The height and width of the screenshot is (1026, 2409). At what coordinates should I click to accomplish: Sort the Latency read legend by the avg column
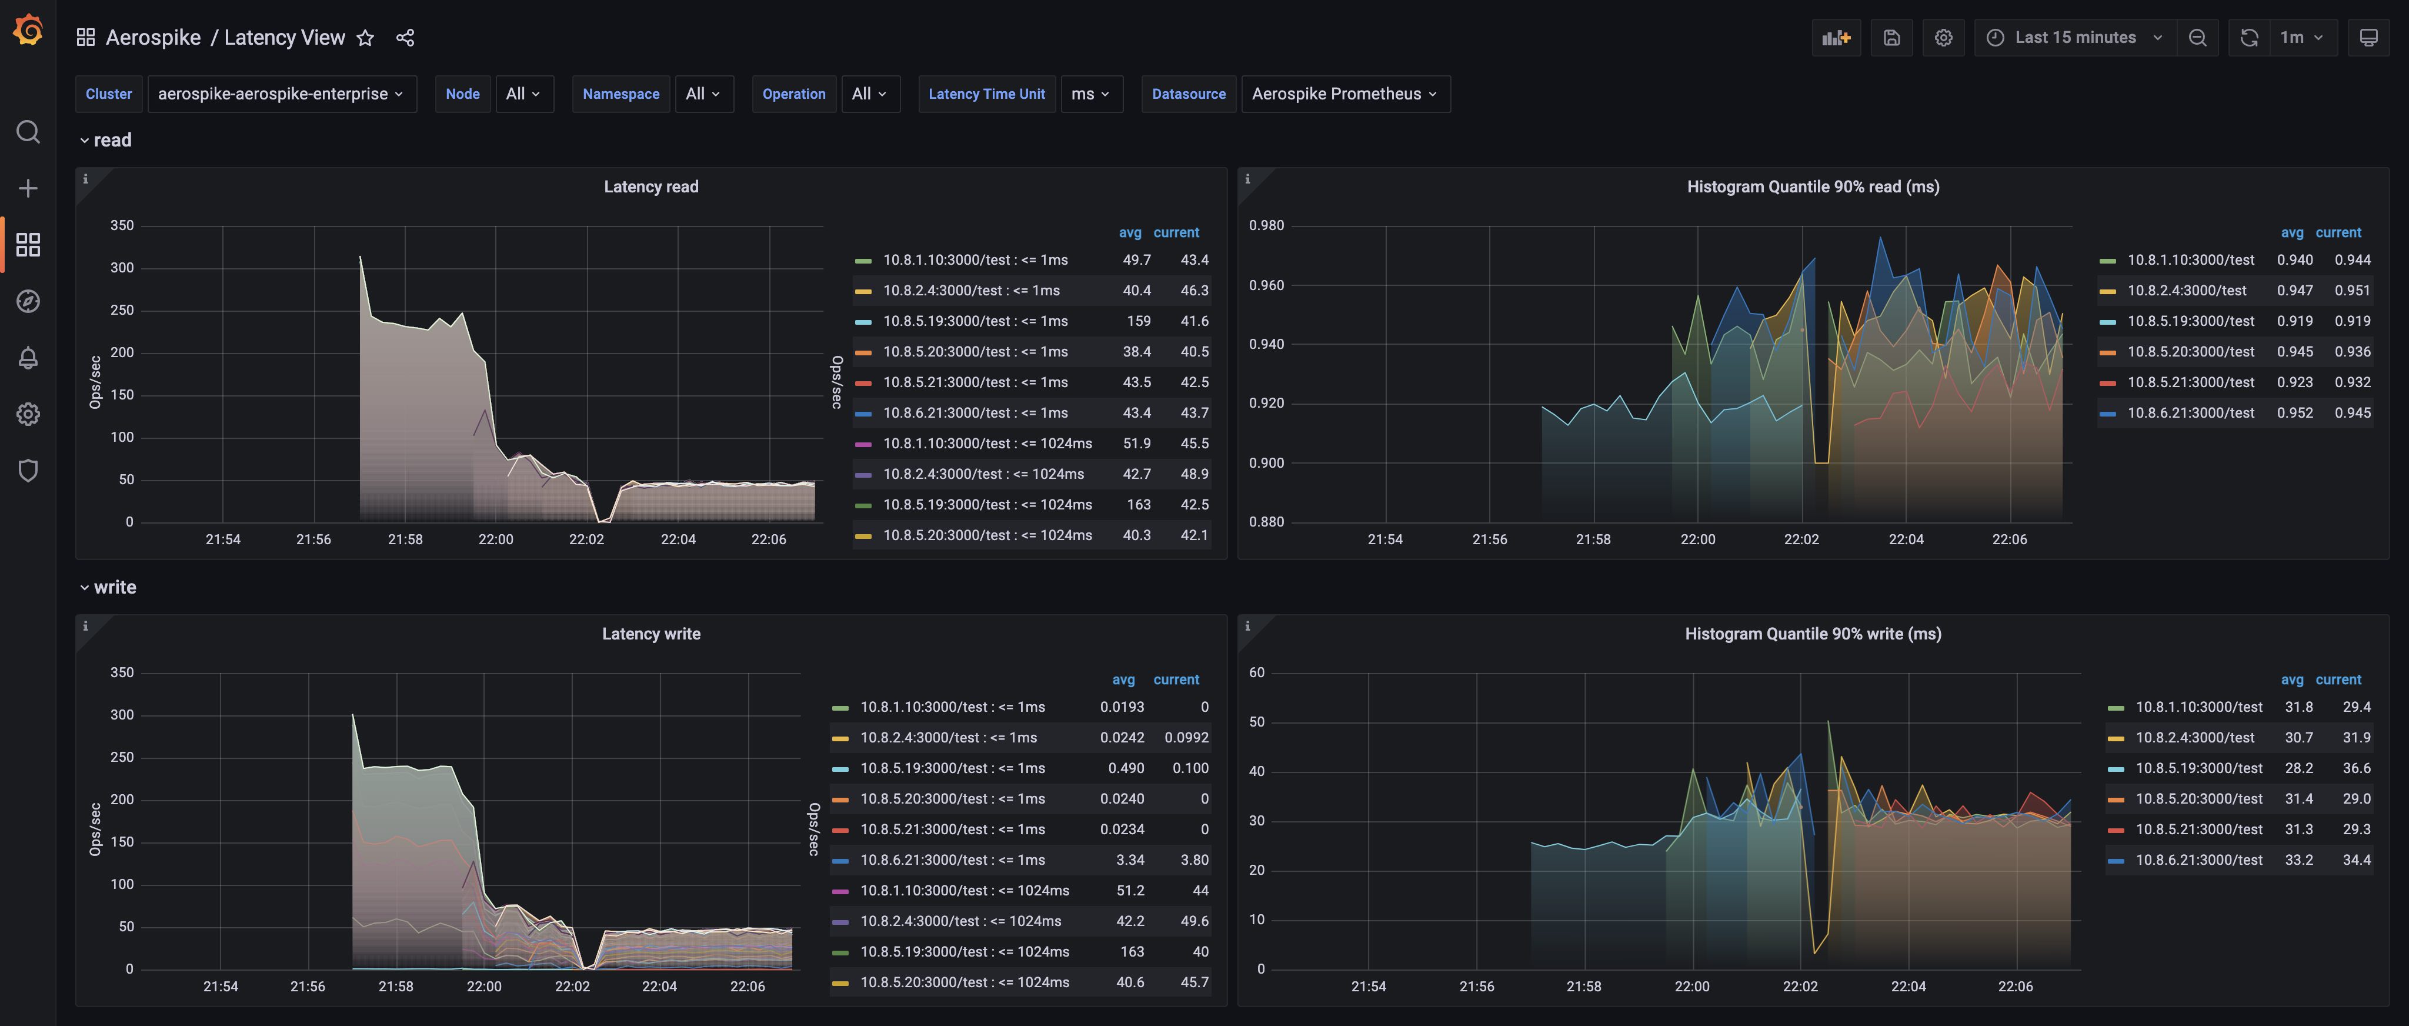[x=1130, y=232]
